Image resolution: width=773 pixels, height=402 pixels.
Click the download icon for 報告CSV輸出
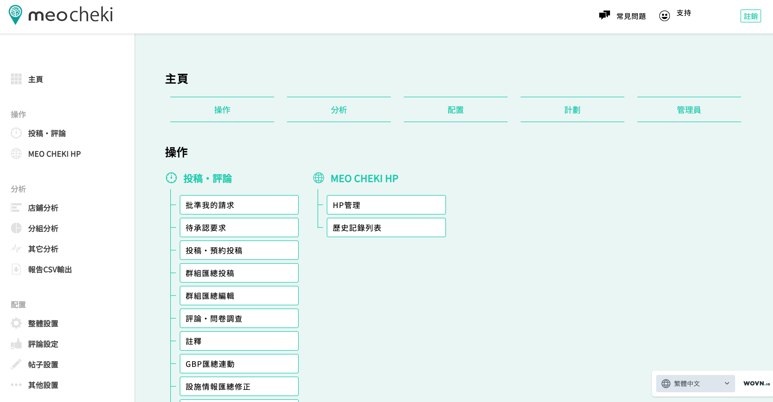16,269
